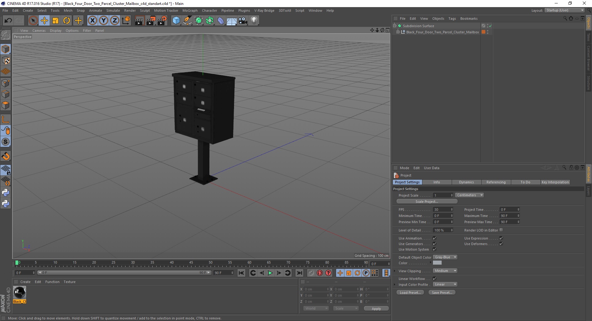This screenshot has width=592, height=321.
Task: Open the Objects panel Bookmarks menu
Action: click(469, 19)
